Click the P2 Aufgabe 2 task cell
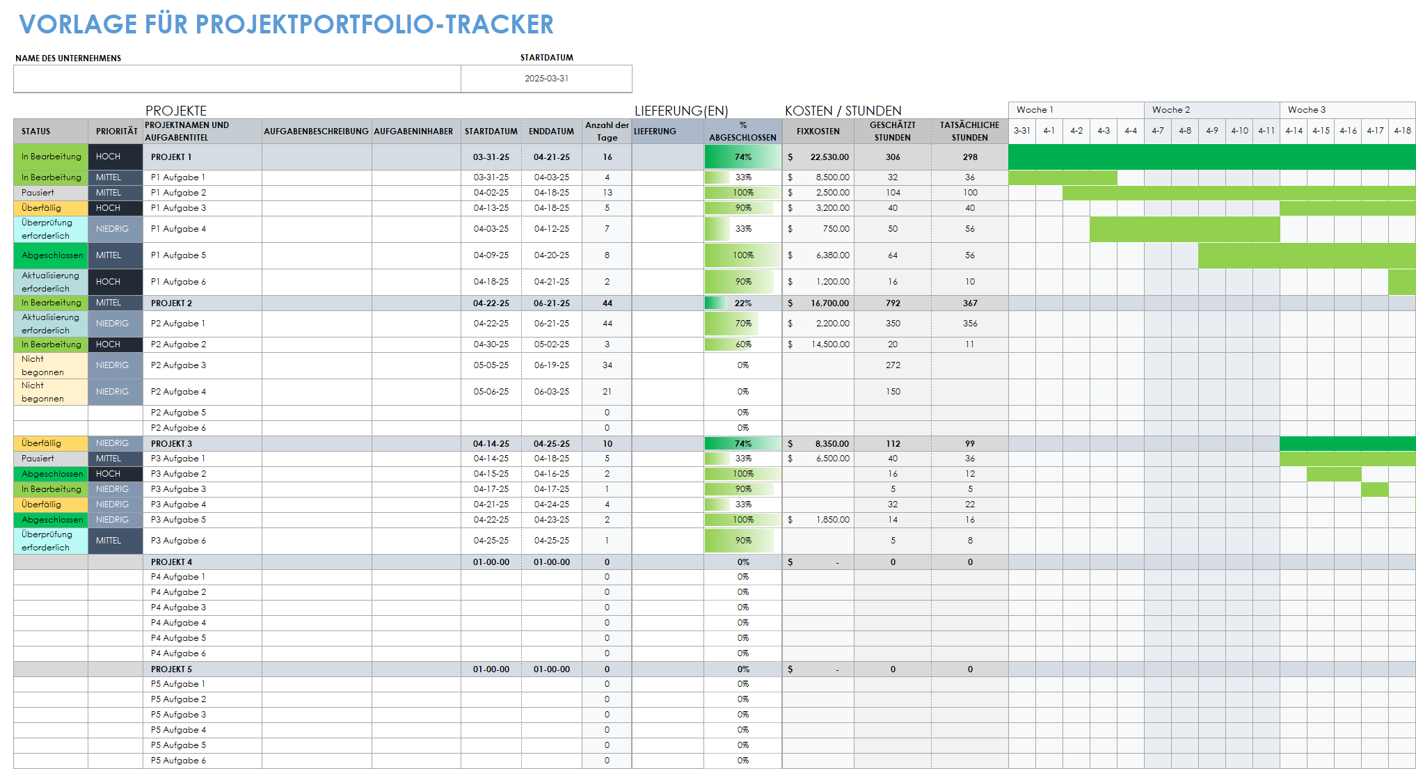 pos(202,345)
